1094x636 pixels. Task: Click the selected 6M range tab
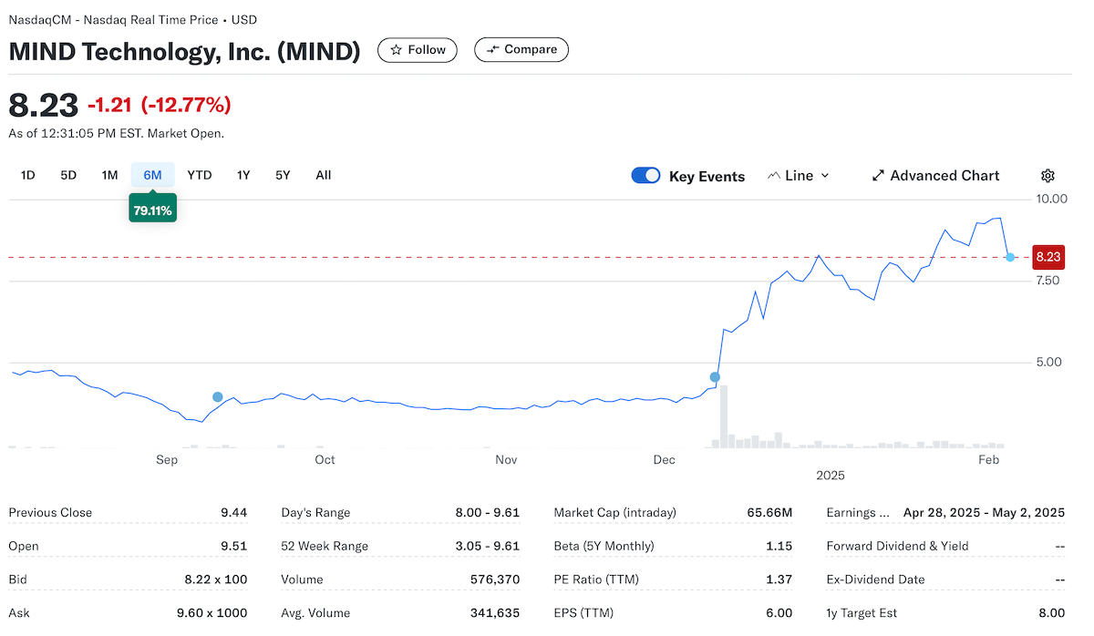pyautogui.click(x=152, y=175)
